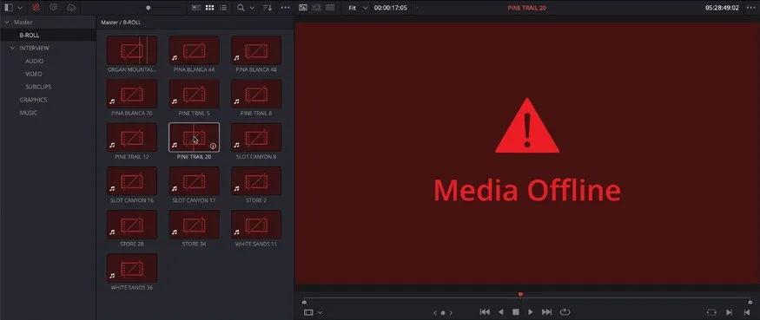Select the B-ROLL bin
Viewport: 760px width, 320px height.
[x=48, y=36]
